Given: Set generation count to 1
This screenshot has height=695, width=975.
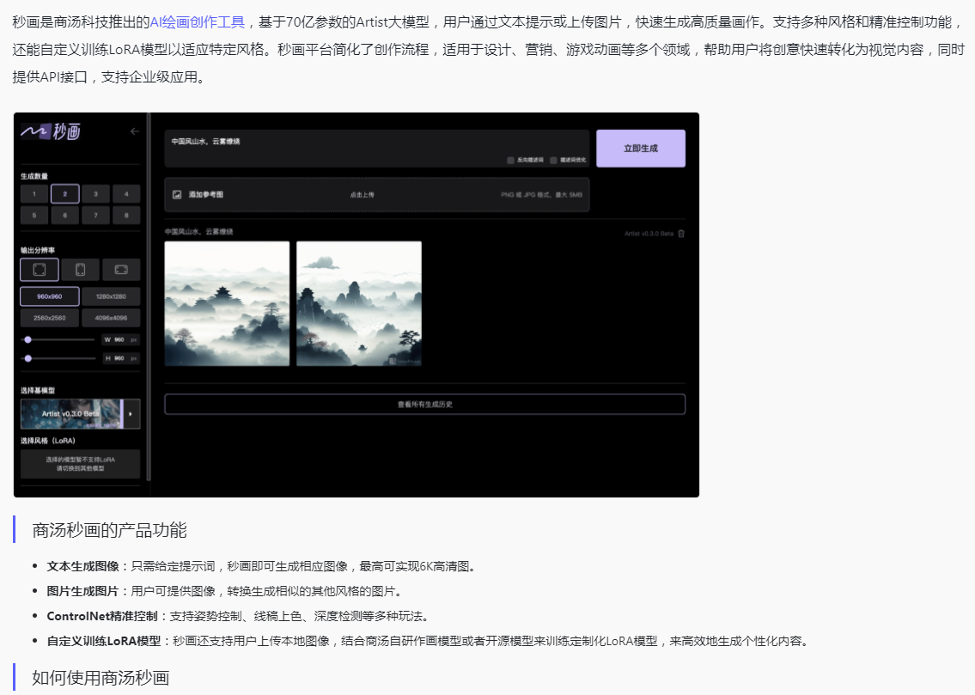Looking at the screenshot, I should (34, 194).
